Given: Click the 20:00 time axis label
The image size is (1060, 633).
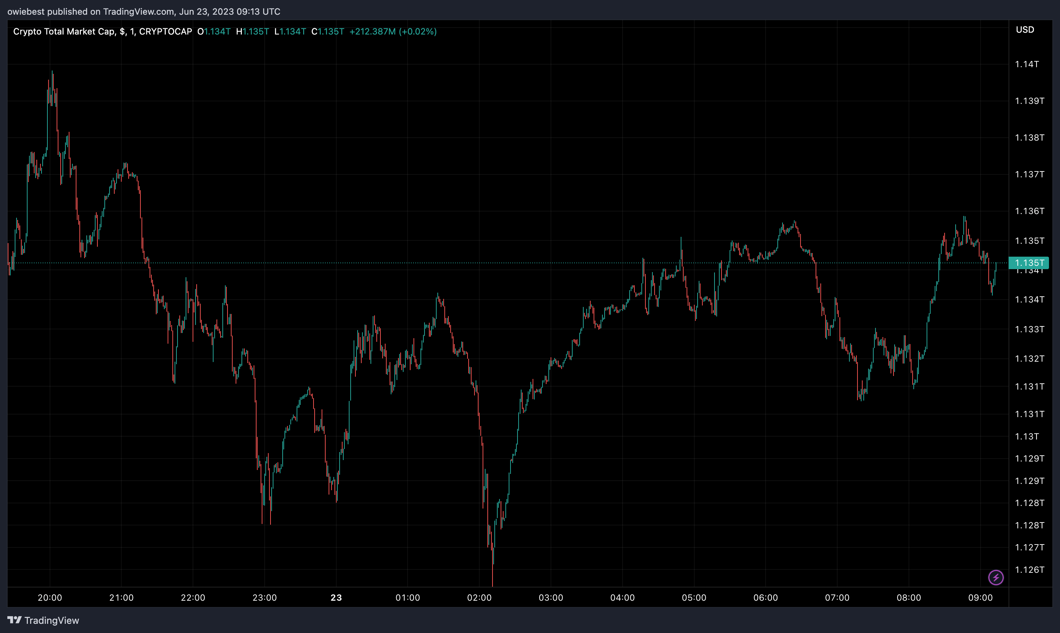Looking at the screenshot, I should point(50,598).
